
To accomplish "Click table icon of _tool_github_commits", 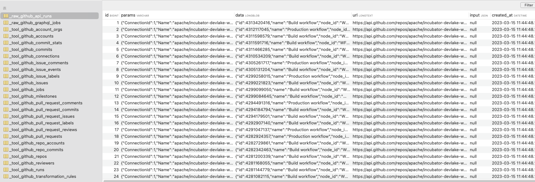I will (x=6, y=49).
